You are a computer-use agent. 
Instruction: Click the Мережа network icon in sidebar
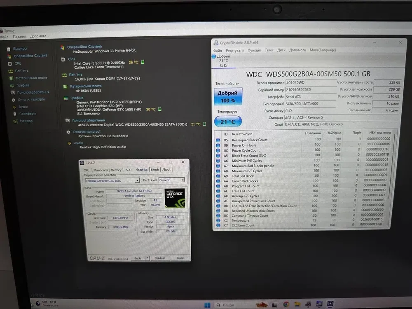click(x=15, y=121)
